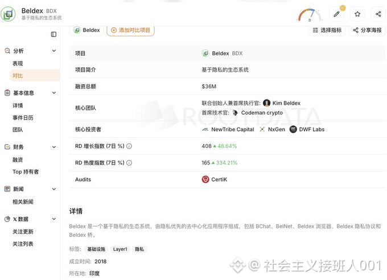This screenshot has width=387, height=280.
Task: Click the 408 growth index value
Action: tap(207, 146)
